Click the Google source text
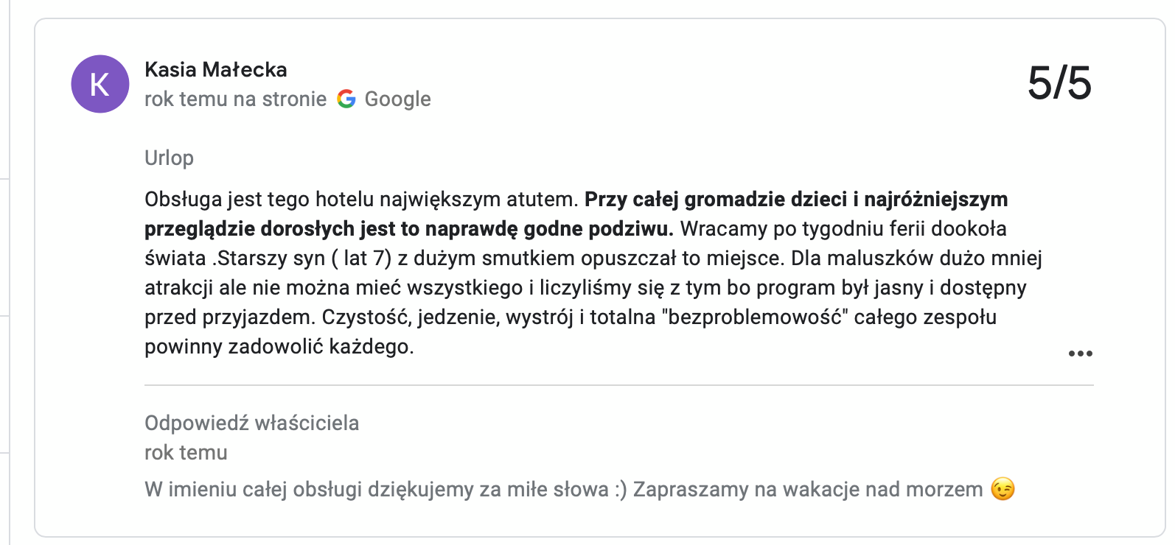 tap(397, 99)
